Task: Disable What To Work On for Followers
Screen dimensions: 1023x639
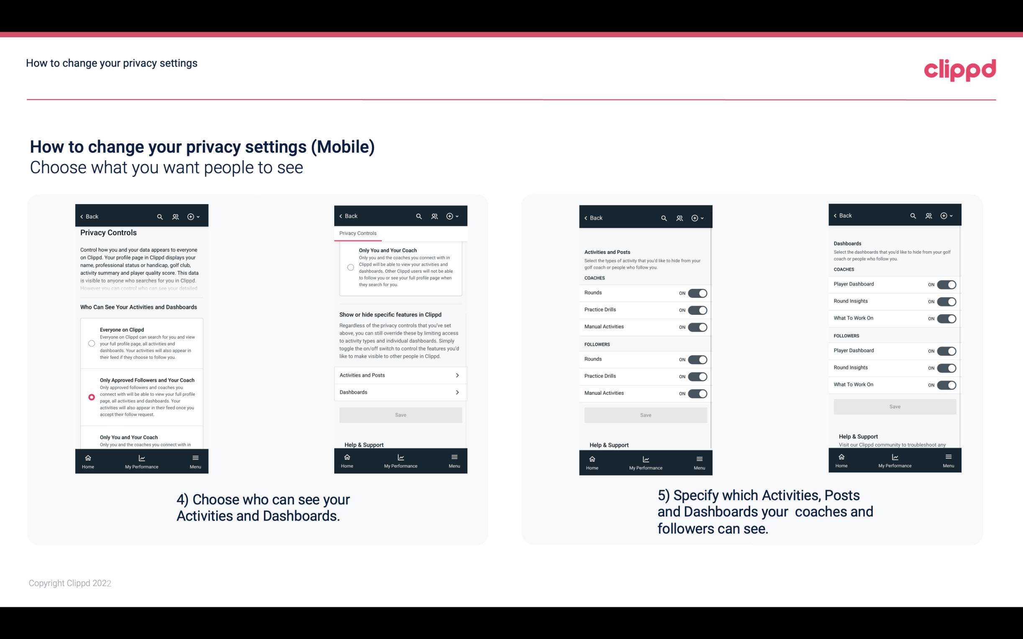Action: click(946, 384)
